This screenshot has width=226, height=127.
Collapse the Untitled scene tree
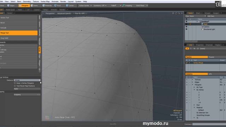[x=197, y=22]
